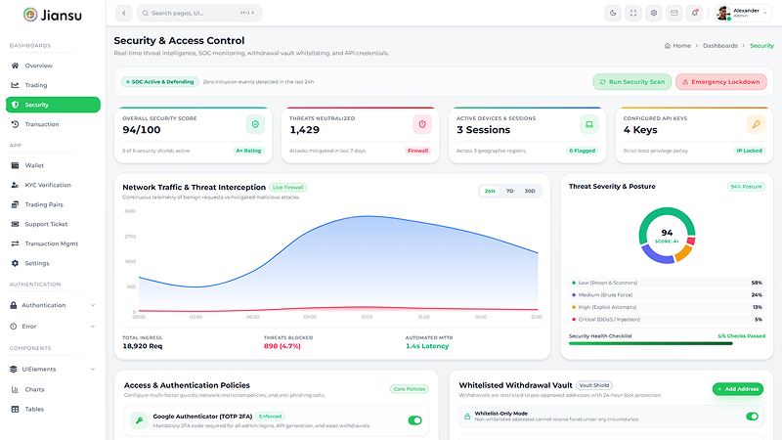Viewport: 782px width, 440px height.
Task: Click the Charts bar-chart icon
Action: coord(15,389)
